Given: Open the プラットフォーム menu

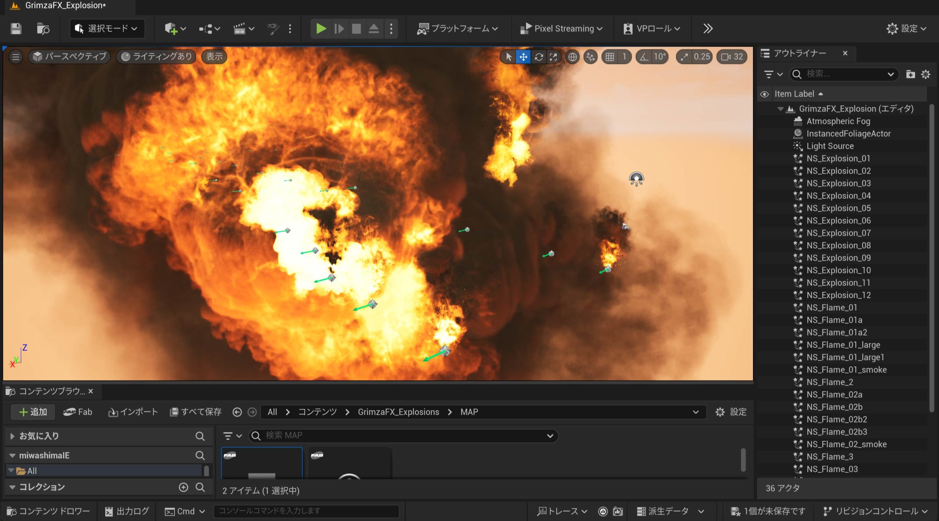Looking at the screenshot, I should click(457, 29).
